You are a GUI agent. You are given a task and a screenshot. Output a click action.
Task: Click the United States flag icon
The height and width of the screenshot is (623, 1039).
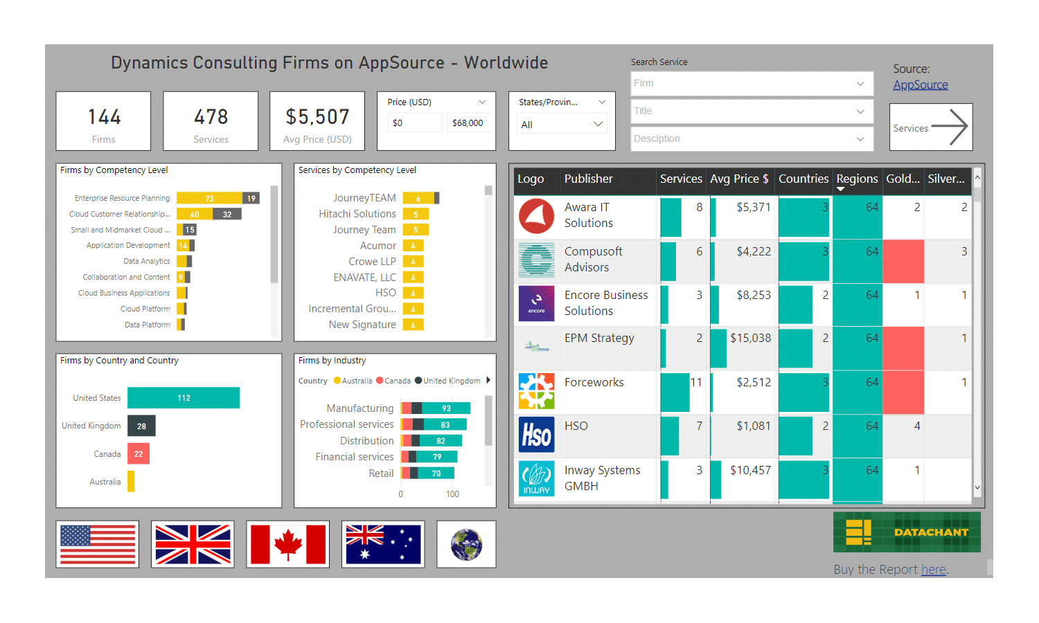coord(98,544)
